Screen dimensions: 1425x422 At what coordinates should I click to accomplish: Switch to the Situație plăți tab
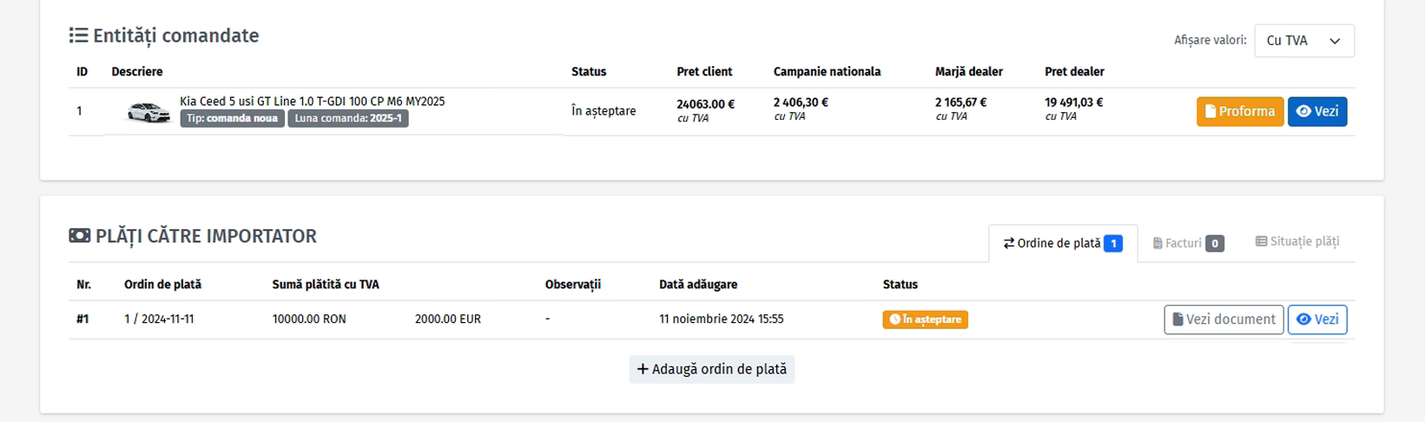tap(1297, 241)
